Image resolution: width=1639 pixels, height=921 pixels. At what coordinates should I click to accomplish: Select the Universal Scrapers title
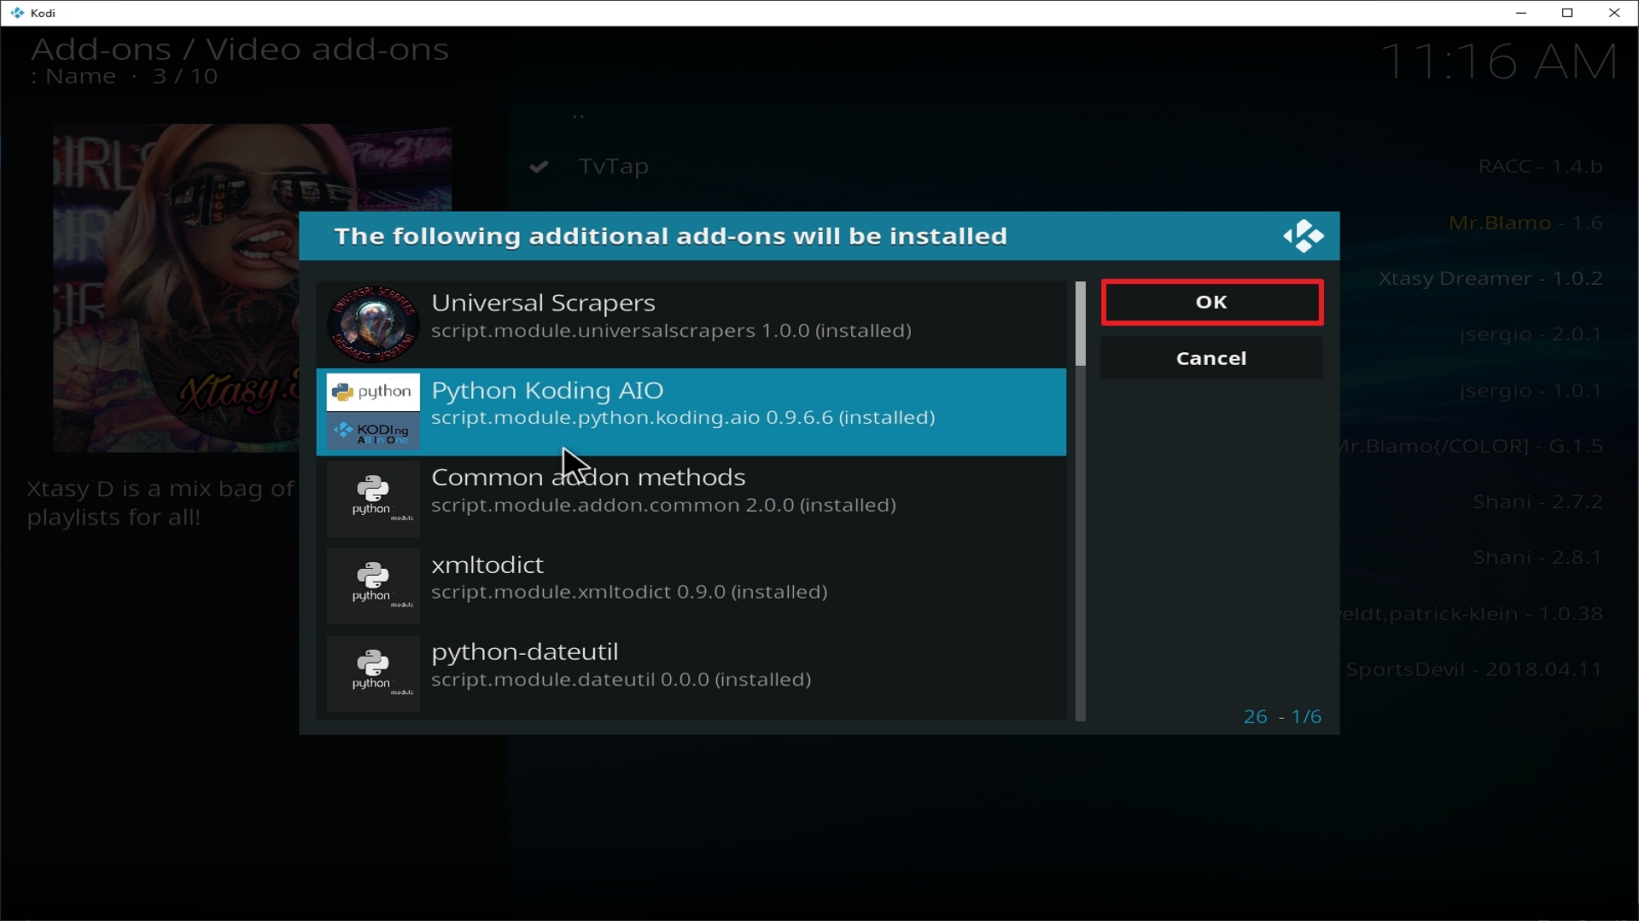coord(543,303)
